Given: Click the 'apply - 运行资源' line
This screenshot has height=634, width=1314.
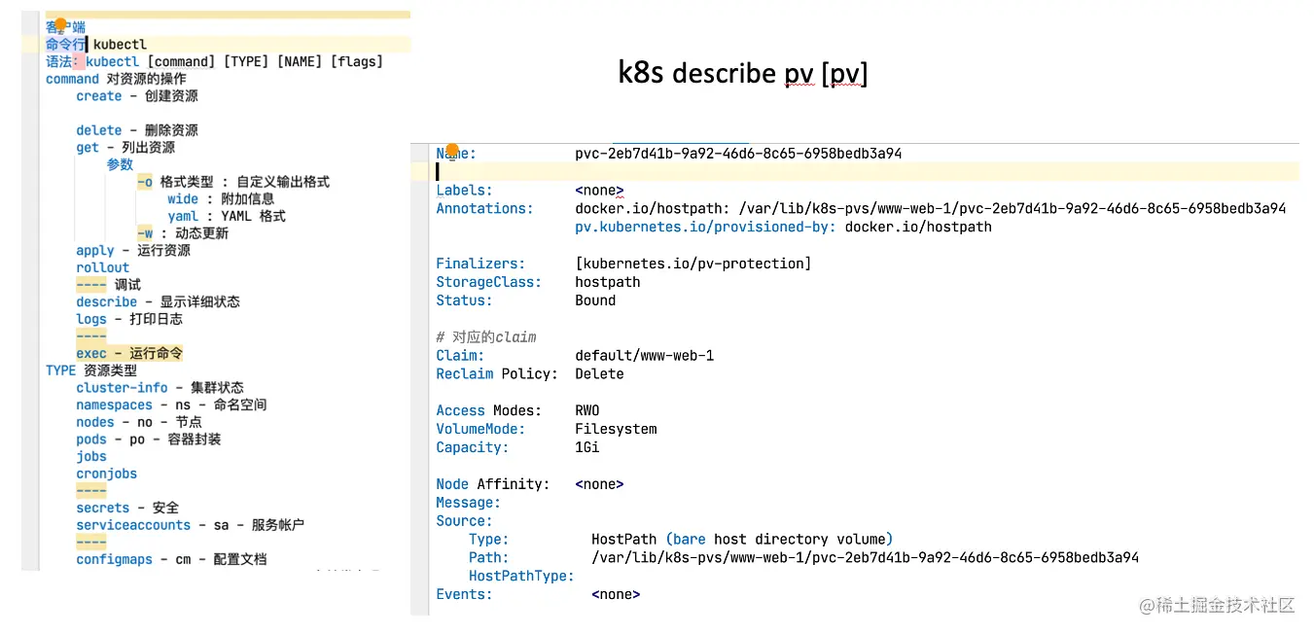Looking at the screenshot, I should (133, 251).
